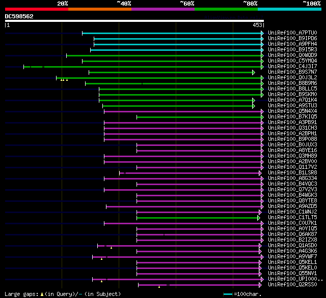Click the UniRef100_A2BPH1 label
The height and width of the screenshot is (298, 326).
coord(292,134)
